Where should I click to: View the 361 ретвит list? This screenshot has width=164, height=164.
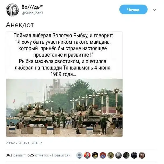pos(15,155)
